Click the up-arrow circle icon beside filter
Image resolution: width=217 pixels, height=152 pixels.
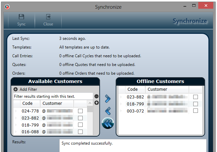coord(96,102)
